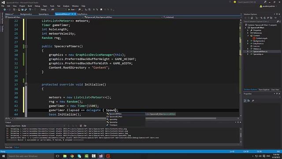
Task: Switch to the Meteor.cs editor tab
Action: tap(9, 14)
